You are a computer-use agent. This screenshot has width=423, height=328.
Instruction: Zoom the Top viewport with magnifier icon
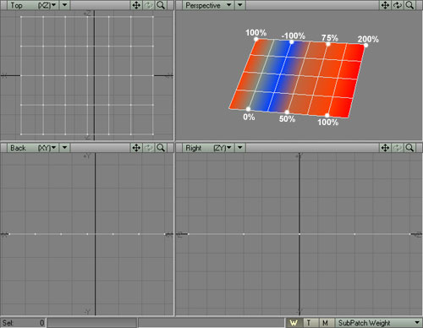(161, 5)
